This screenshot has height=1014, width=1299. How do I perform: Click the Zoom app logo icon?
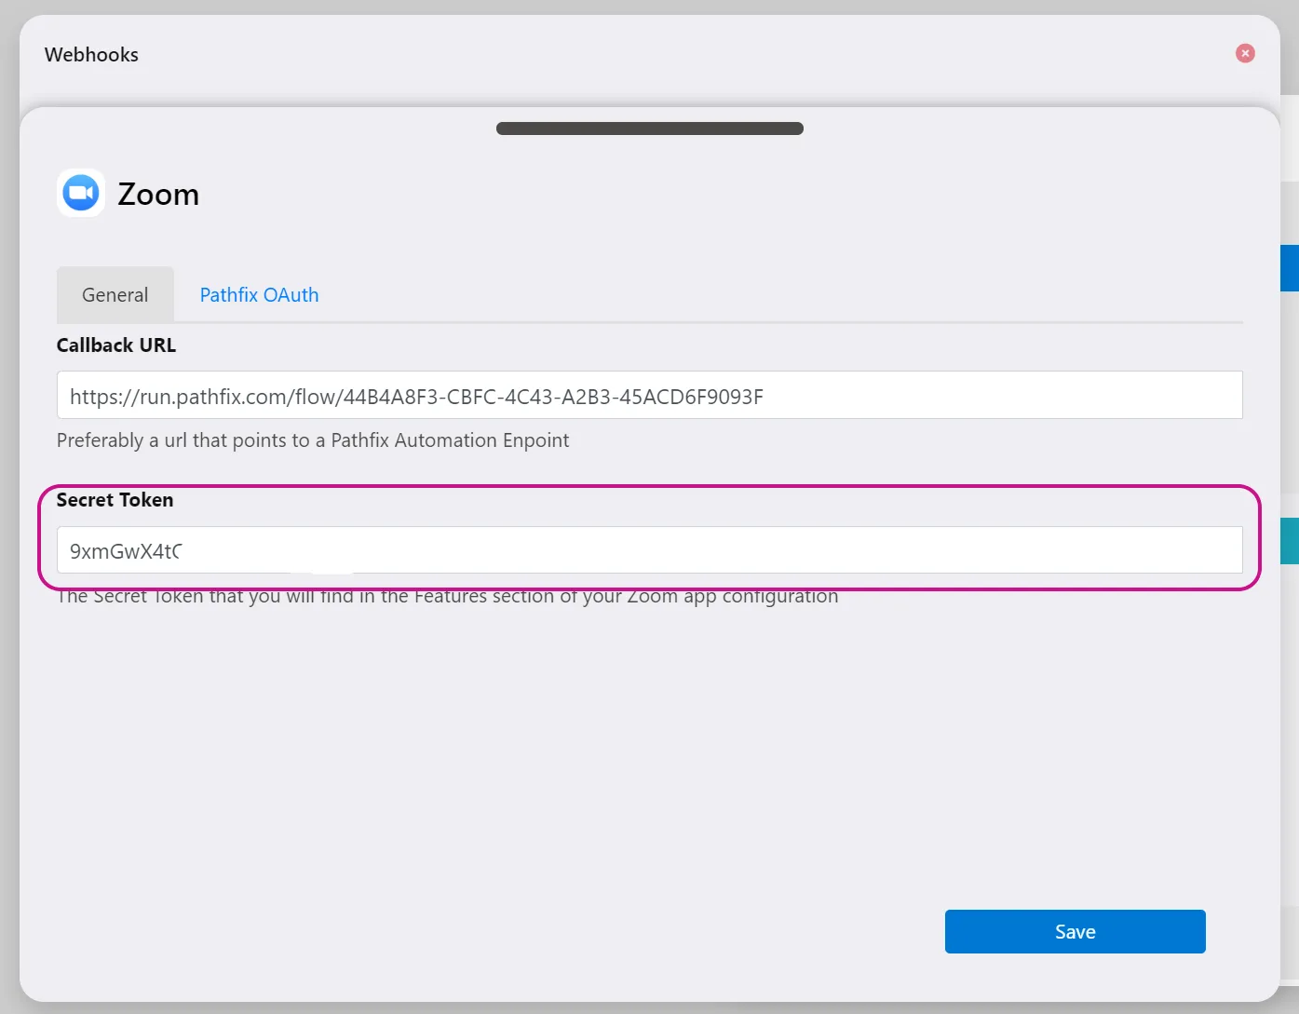tap(81, 193)
